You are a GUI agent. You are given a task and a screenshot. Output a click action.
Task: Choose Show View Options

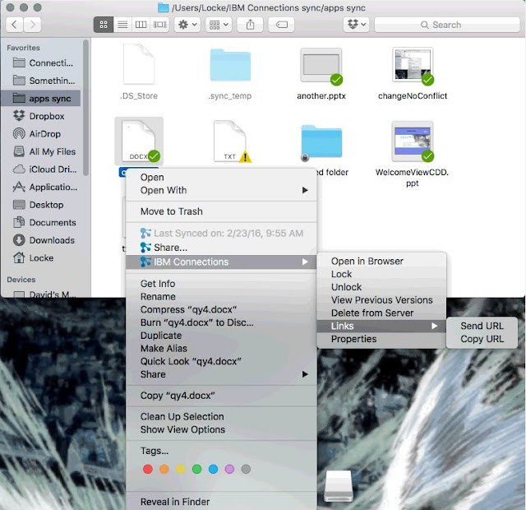(x=221, y=429)
